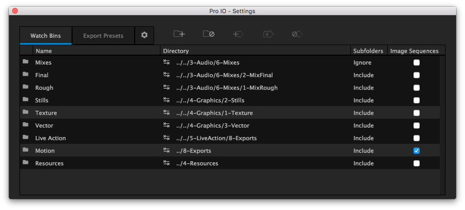Select the Watch Bins tab
465x210 pixels.
click(x=45, y=36)
